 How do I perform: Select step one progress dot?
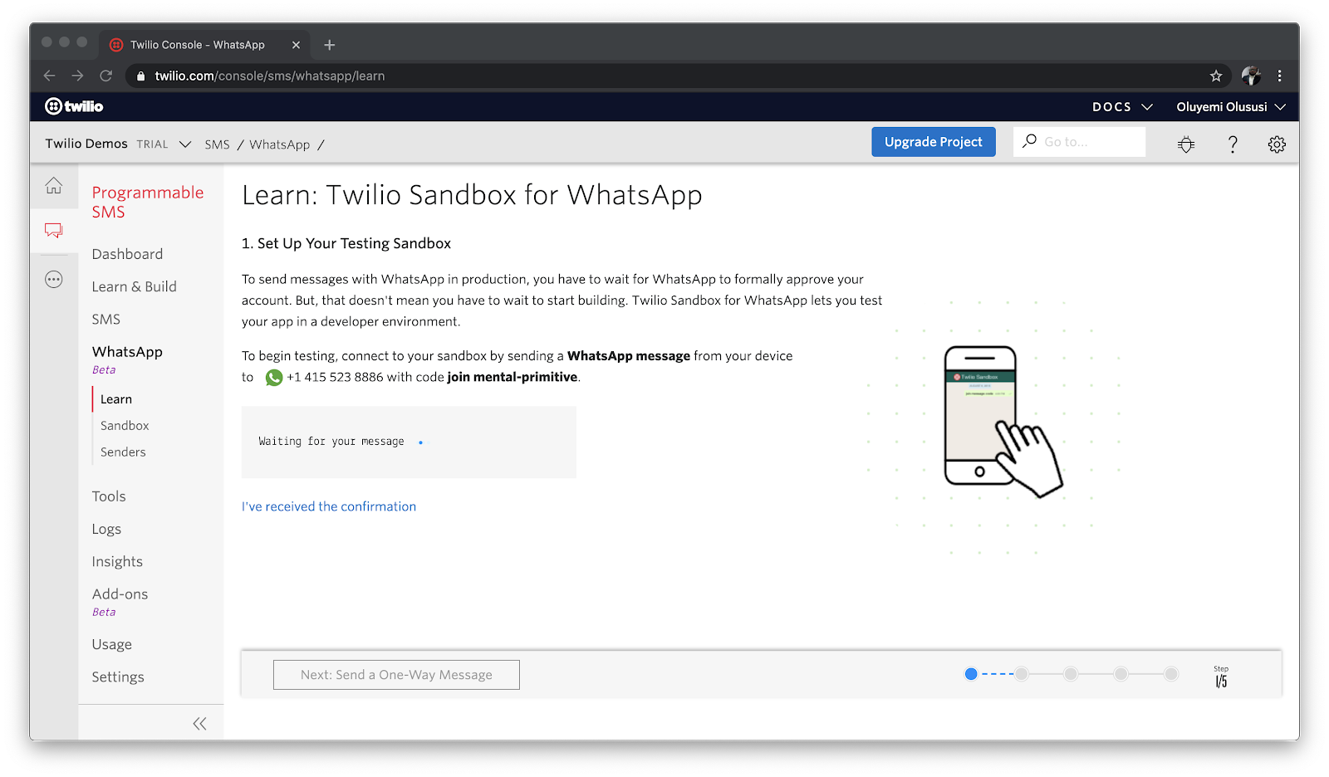click(x=971, y=674)
